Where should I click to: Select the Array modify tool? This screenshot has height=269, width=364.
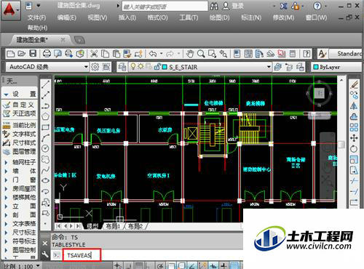(x=355, y=127)
